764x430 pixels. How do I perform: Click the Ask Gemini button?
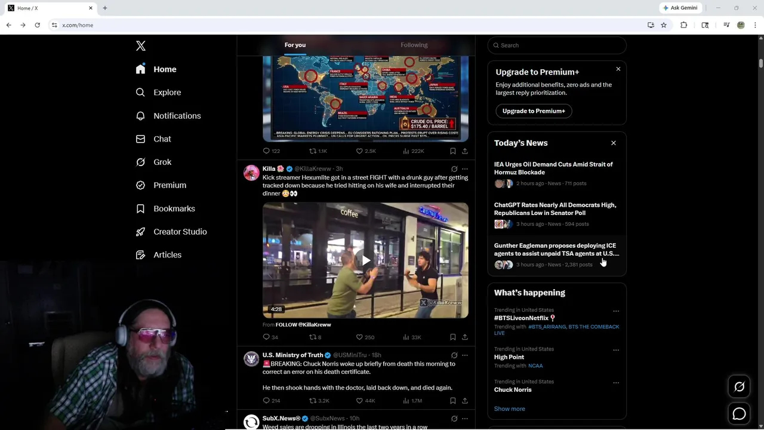pos(680,8)
